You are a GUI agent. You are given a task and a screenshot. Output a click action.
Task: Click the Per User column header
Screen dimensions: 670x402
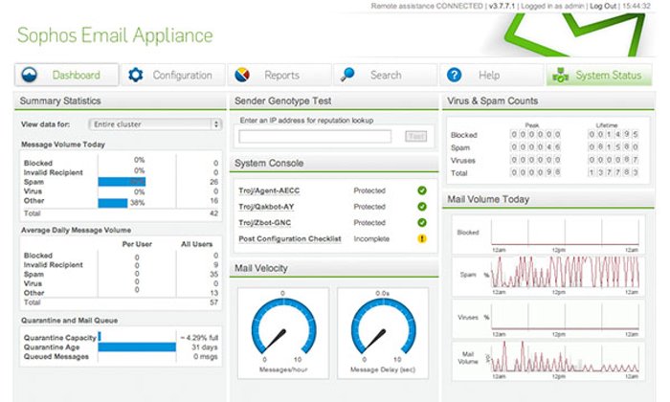137,244
